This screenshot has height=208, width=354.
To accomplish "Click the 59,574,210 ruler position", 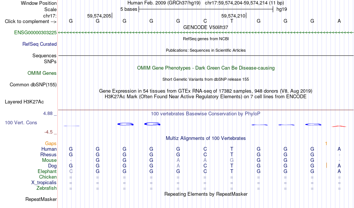I will pos(233,16).
